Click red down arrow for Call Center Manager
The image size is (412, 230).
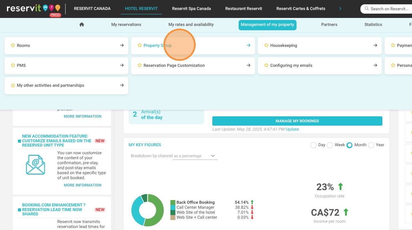tap(252, 207)
